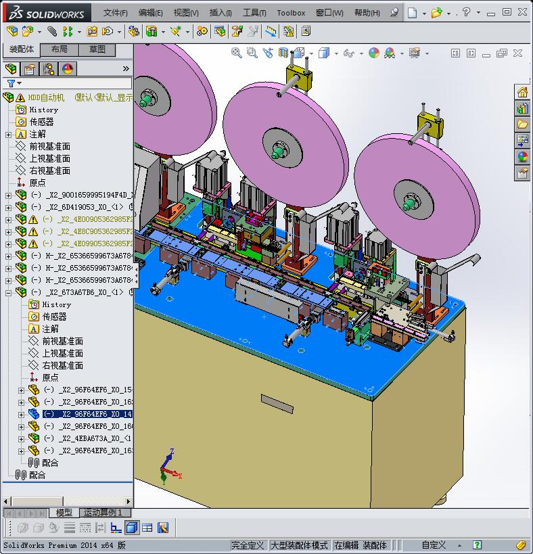The width and height of the screenshot is (533, 554).
Task: Switch to PropertyManager panel tab
Action: (30, 69)
